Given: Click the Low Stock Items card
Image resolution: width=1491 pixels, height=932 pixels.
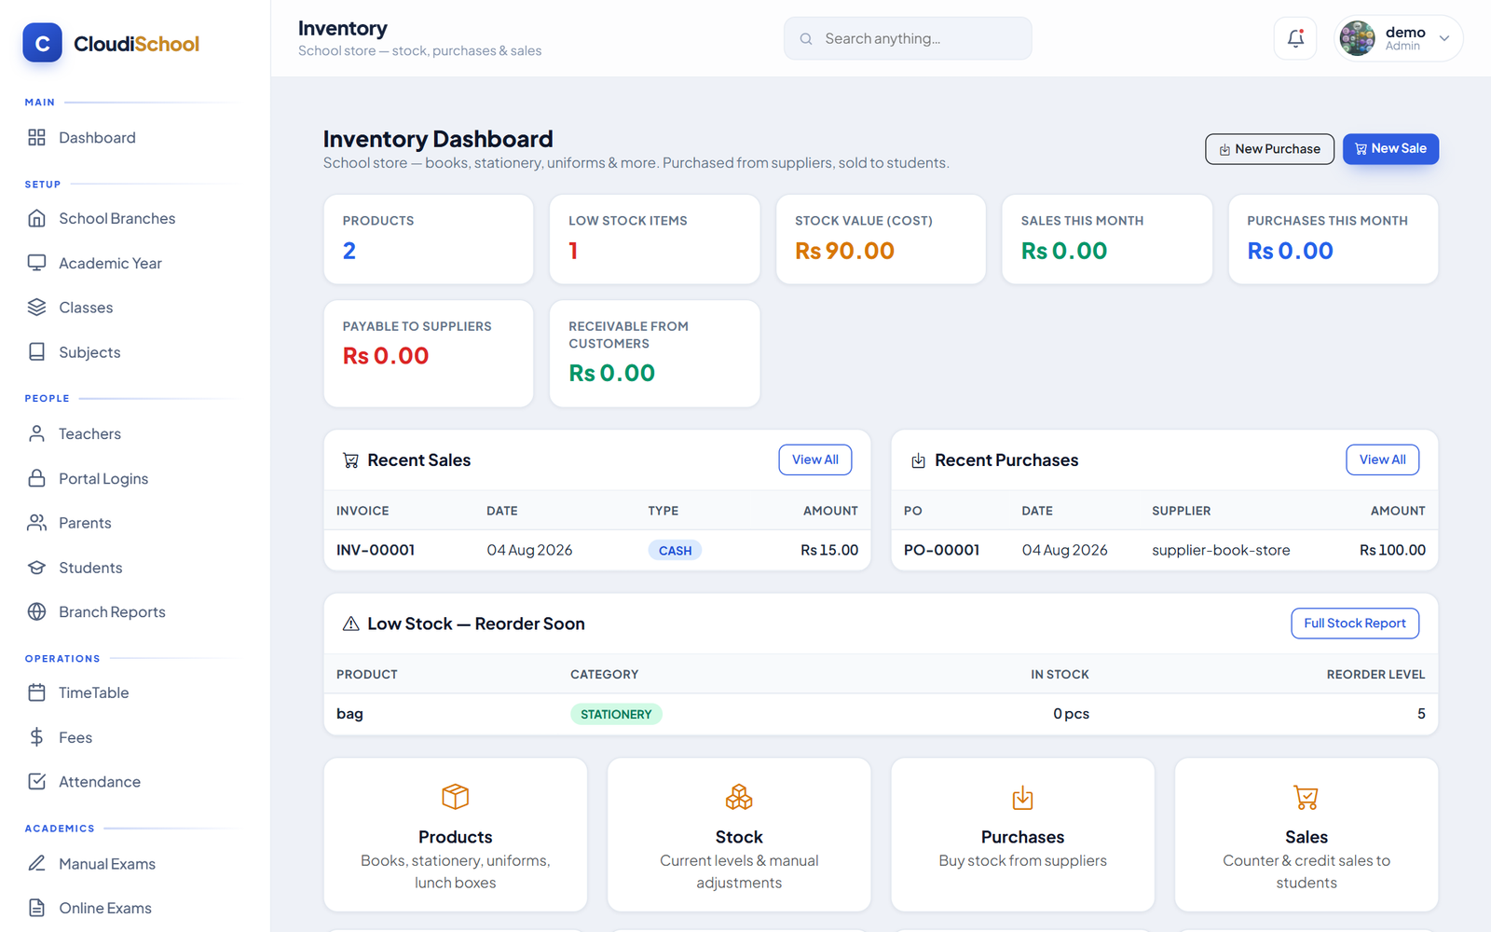Looking at the screenshot, I should [x=655, y=240].
